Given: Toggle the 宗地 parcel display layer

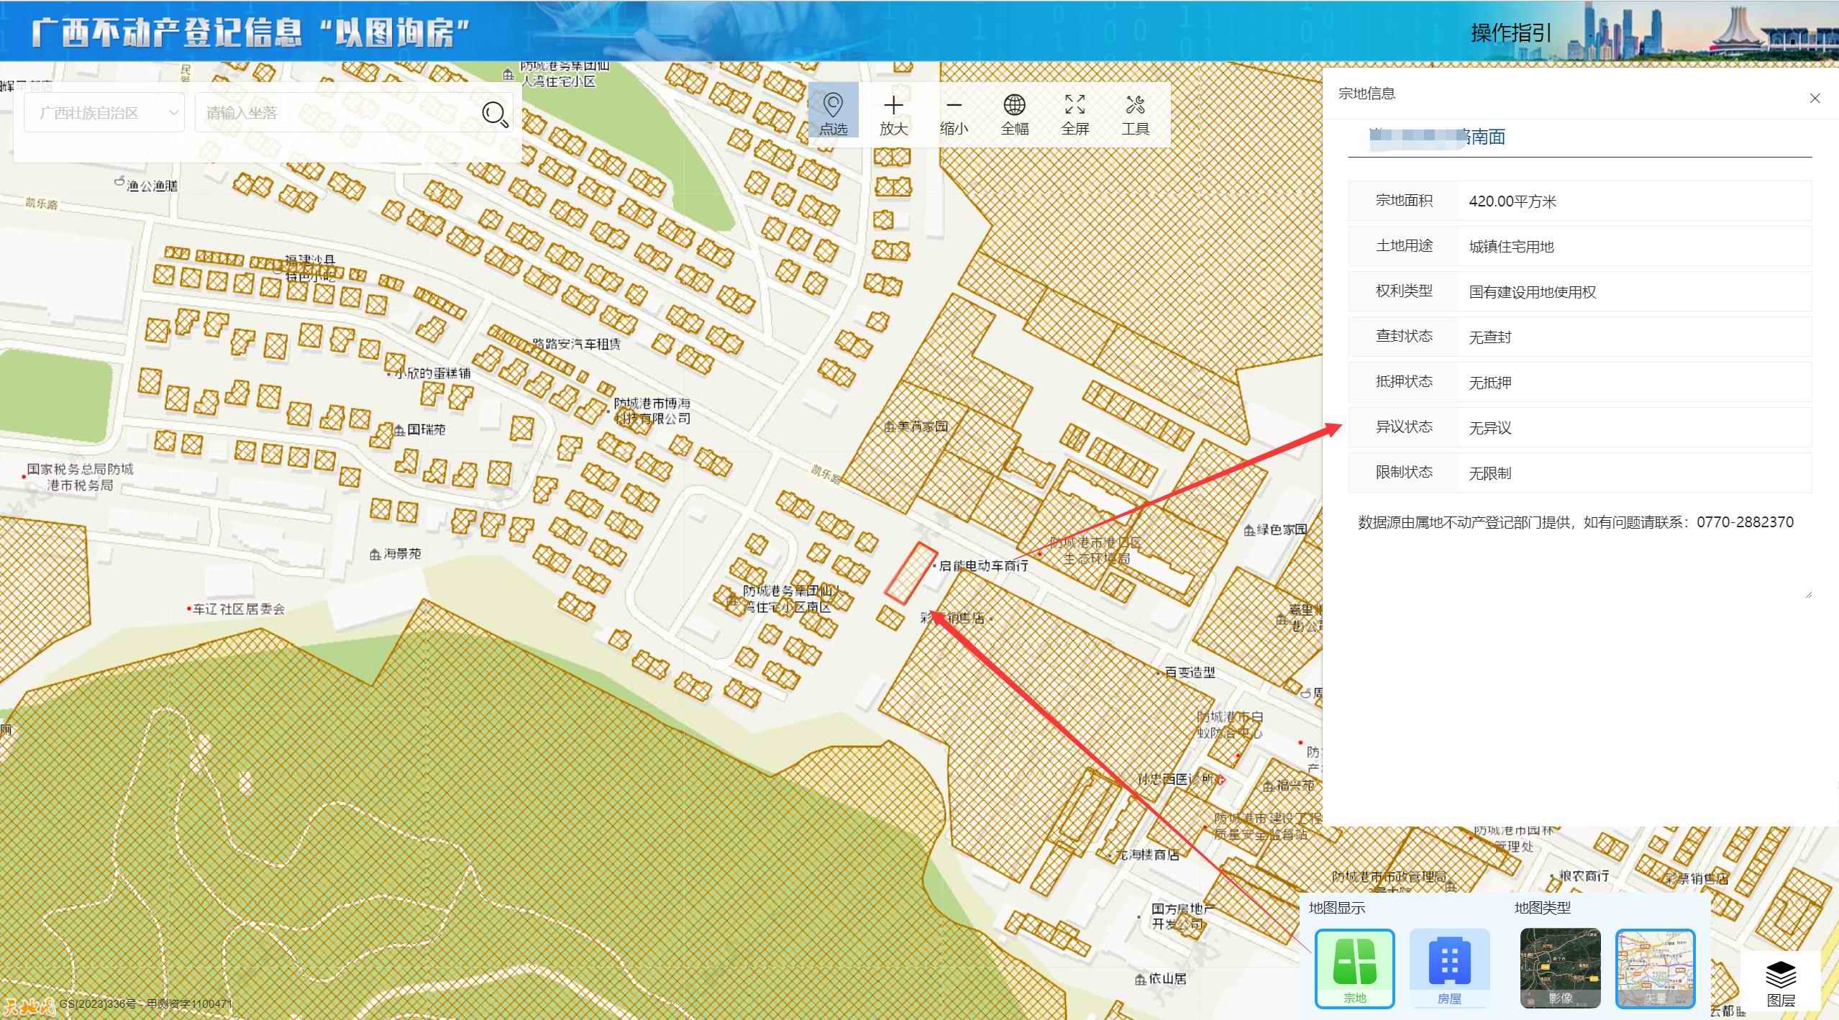Looking at the screenshot, I should pyautogui.click(x=1354, y=967).
